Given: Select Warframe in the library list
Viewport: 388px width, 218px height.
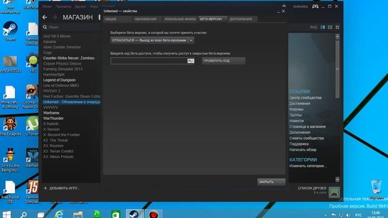Looking at the screenshot, I should (51, 113).
